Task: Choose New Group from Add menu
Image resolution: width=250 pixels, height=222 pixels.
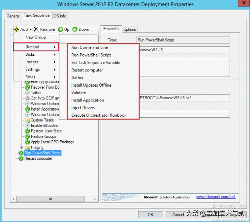Action: (36, 37)
